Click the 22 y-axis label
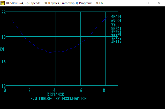 pos(4,12)
